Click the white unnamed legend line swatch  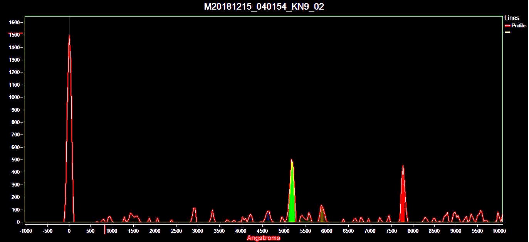(x=507, y=32)
